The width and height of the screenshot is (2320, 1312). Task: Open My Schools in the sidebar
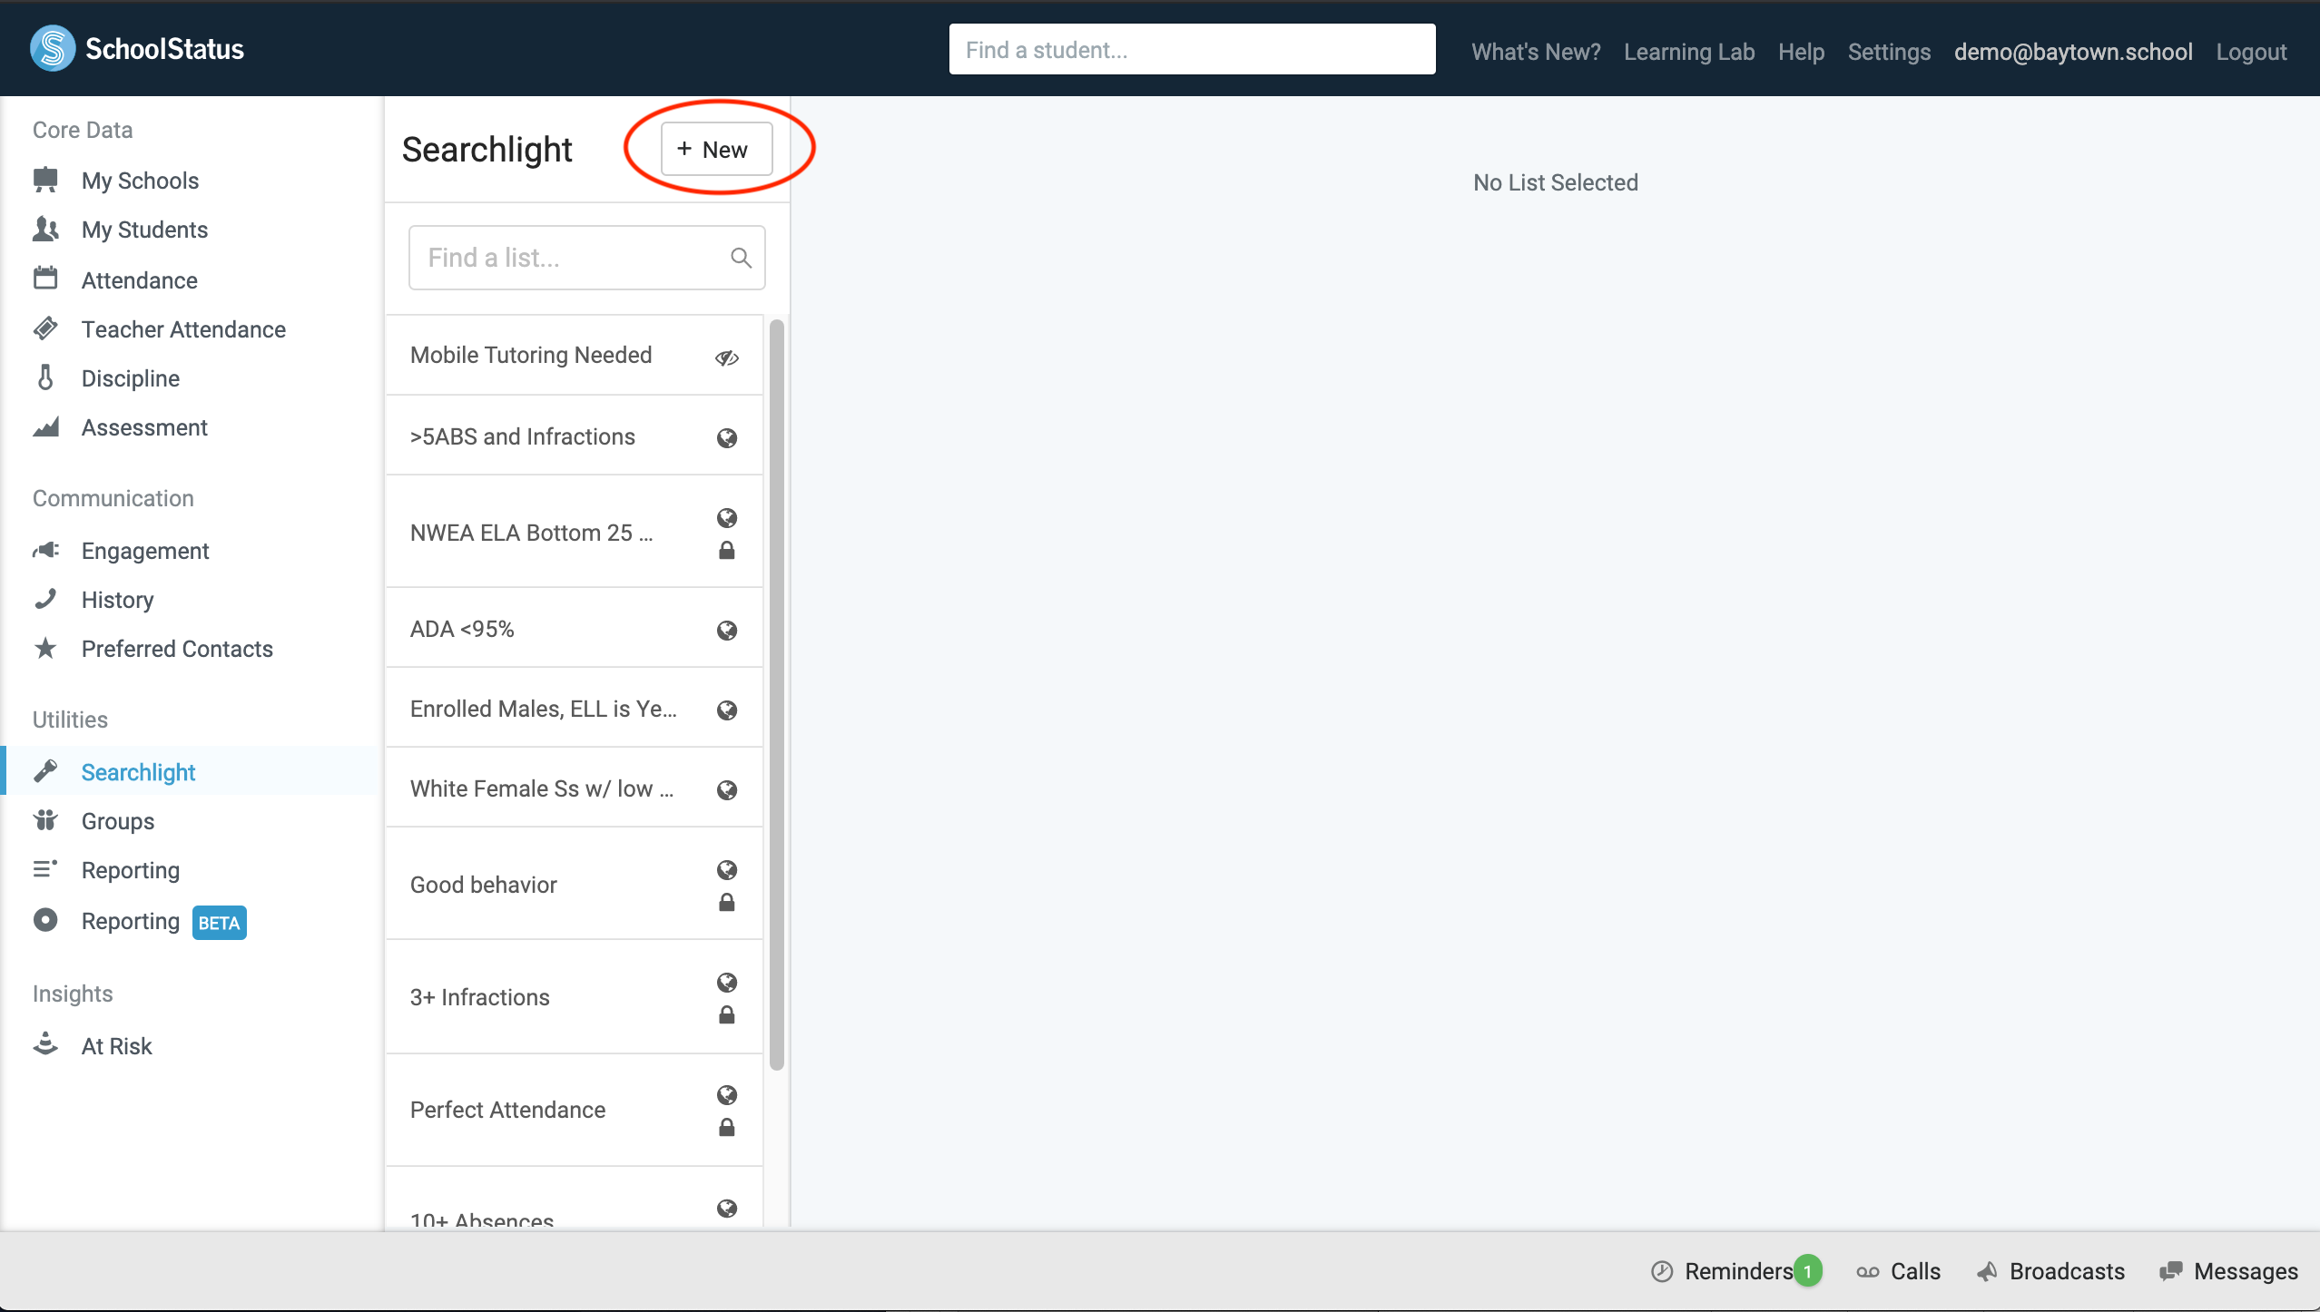point(140,181)
